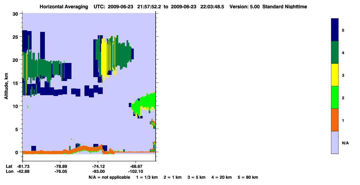Click the colorbar 'N/A' label
Screen dimensions: 360x185
point(345,143)
